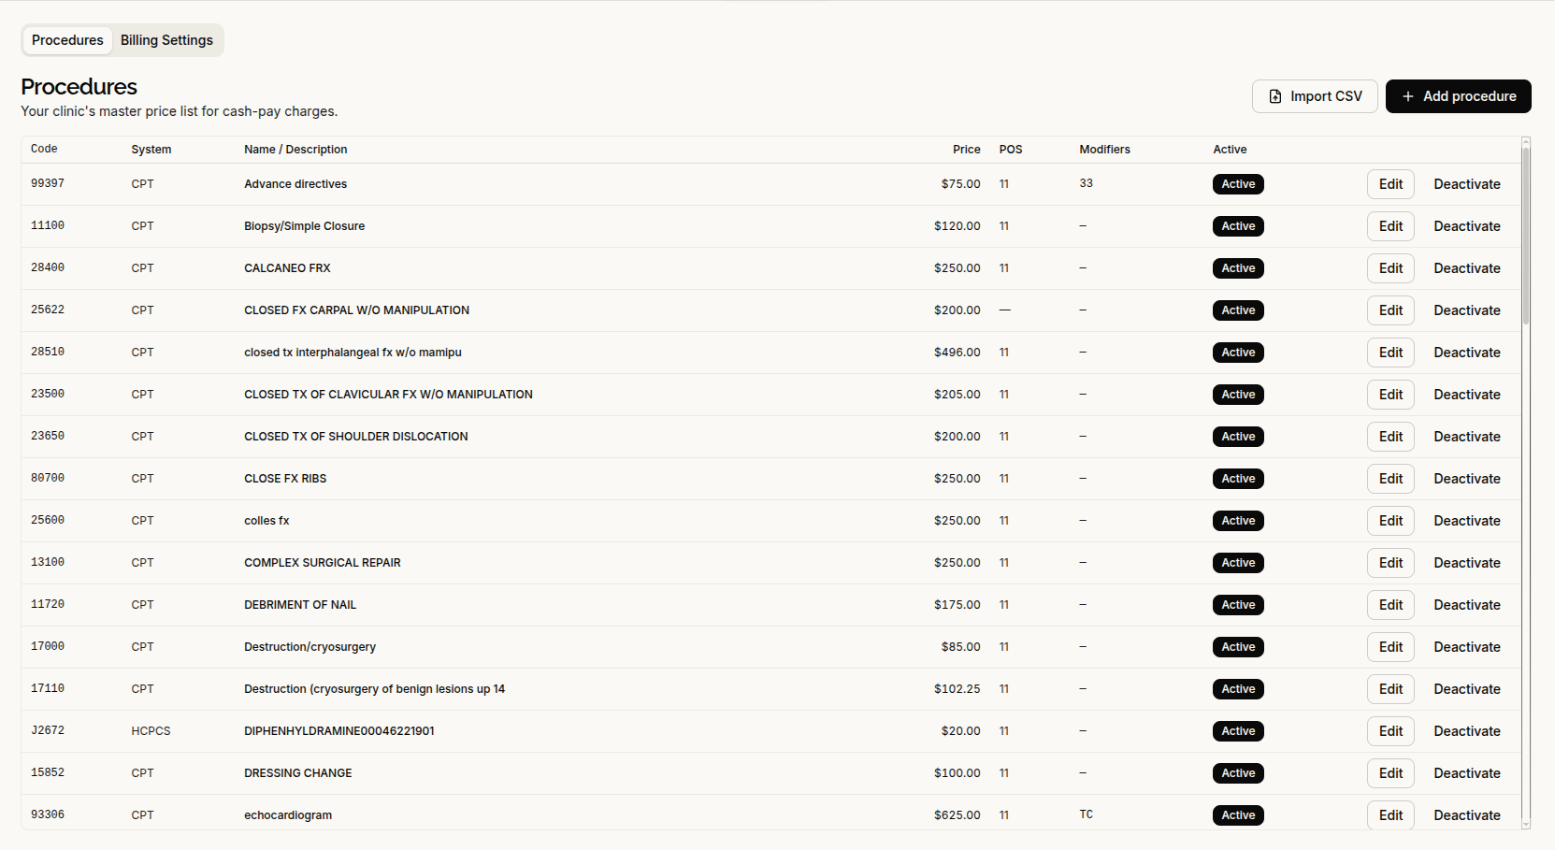
Task: Click the $496.00 price cell
Action: point(957,353)
